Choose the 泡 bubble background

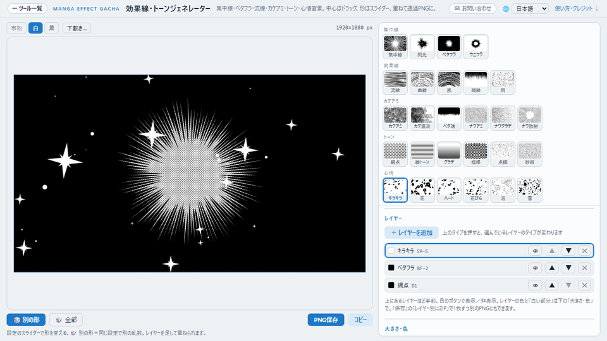(503, 190)
